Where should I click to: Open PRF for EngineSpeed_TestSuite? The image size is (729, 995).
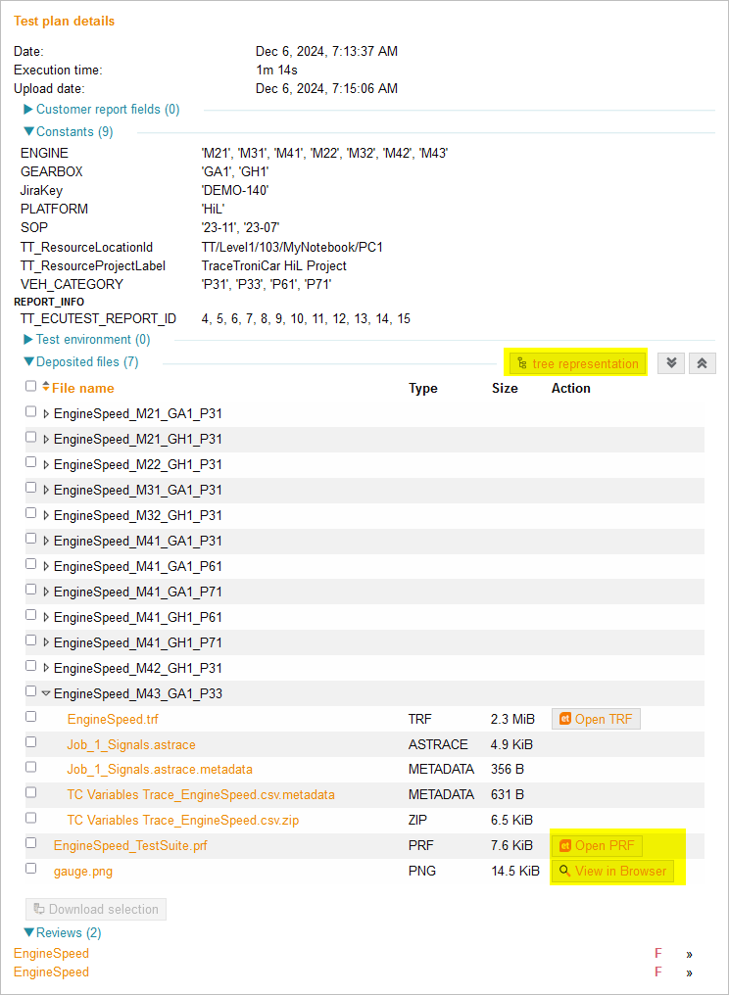click(x=597, y=846)
